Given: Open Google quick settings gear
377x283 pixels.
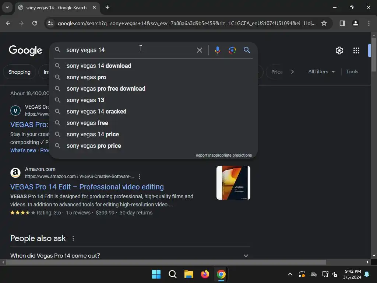Looking at the screenshot, I should (339, 50).
